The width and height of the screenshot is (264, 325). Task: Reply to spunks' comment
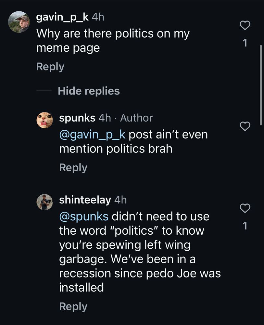[73, 168]
